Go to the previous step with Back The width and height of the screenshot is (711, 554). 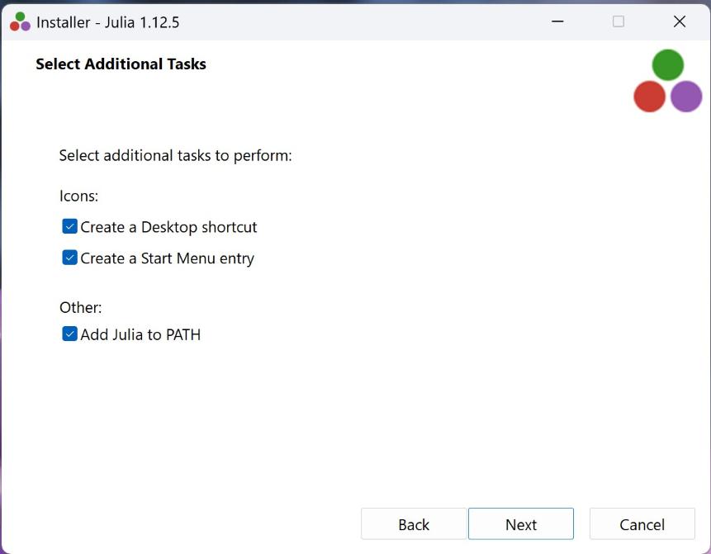(x=414, y=524)
